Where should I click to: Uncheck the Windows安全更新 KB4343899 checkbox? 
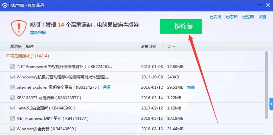pyautogui.click(x=13, y=129)
